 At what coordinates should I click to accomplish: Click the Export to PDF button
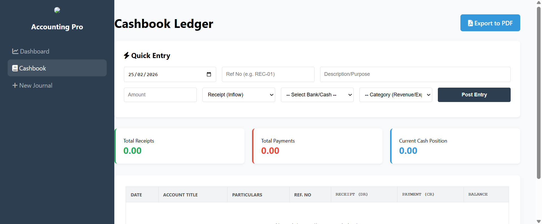490,23
